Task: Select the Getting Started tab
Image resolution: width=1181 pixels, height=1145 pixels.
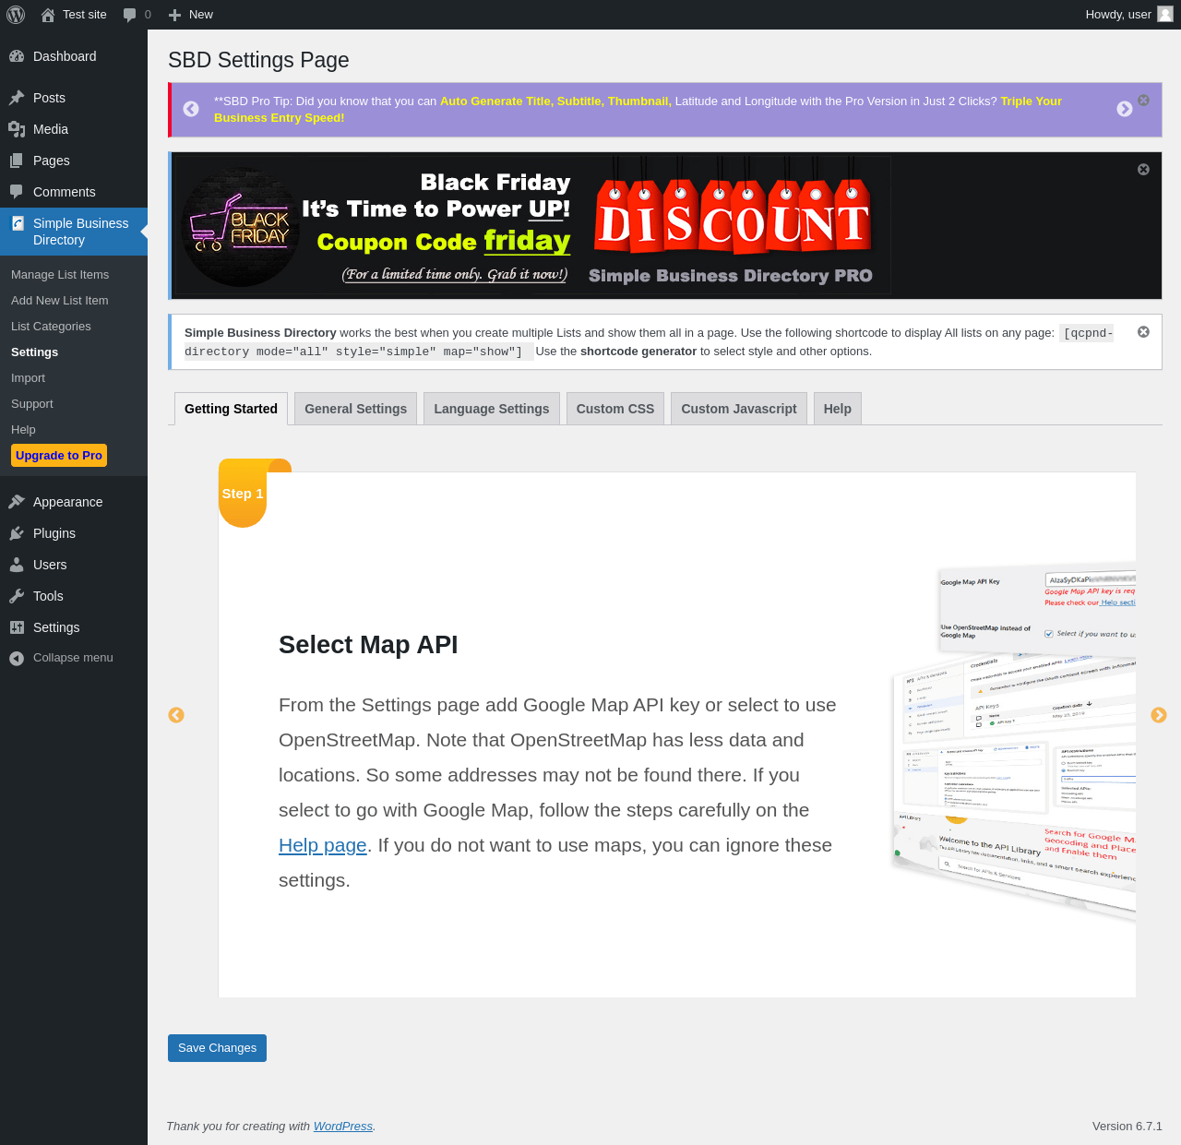Action: 231,409
